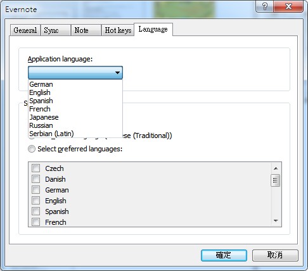This screenshot has height=271, width=308.
Task: Check the Spanish checkbox in preferred languages
Action: click(35, 211)
